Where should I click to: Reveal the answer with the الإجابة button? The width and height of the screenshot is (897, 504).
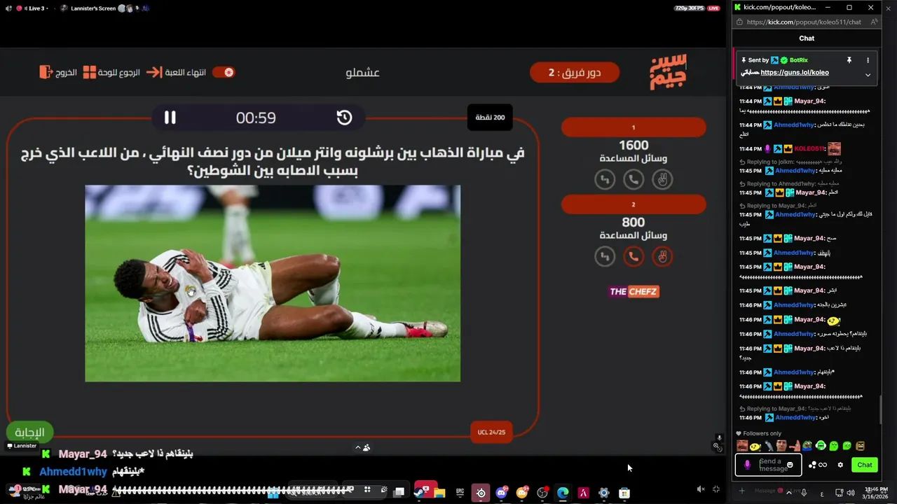coord(29,433)
